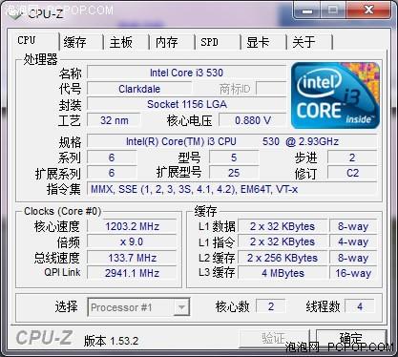Click the core voltage field 0.880 V
Screen dimensions: 398x357
[253, 120]
